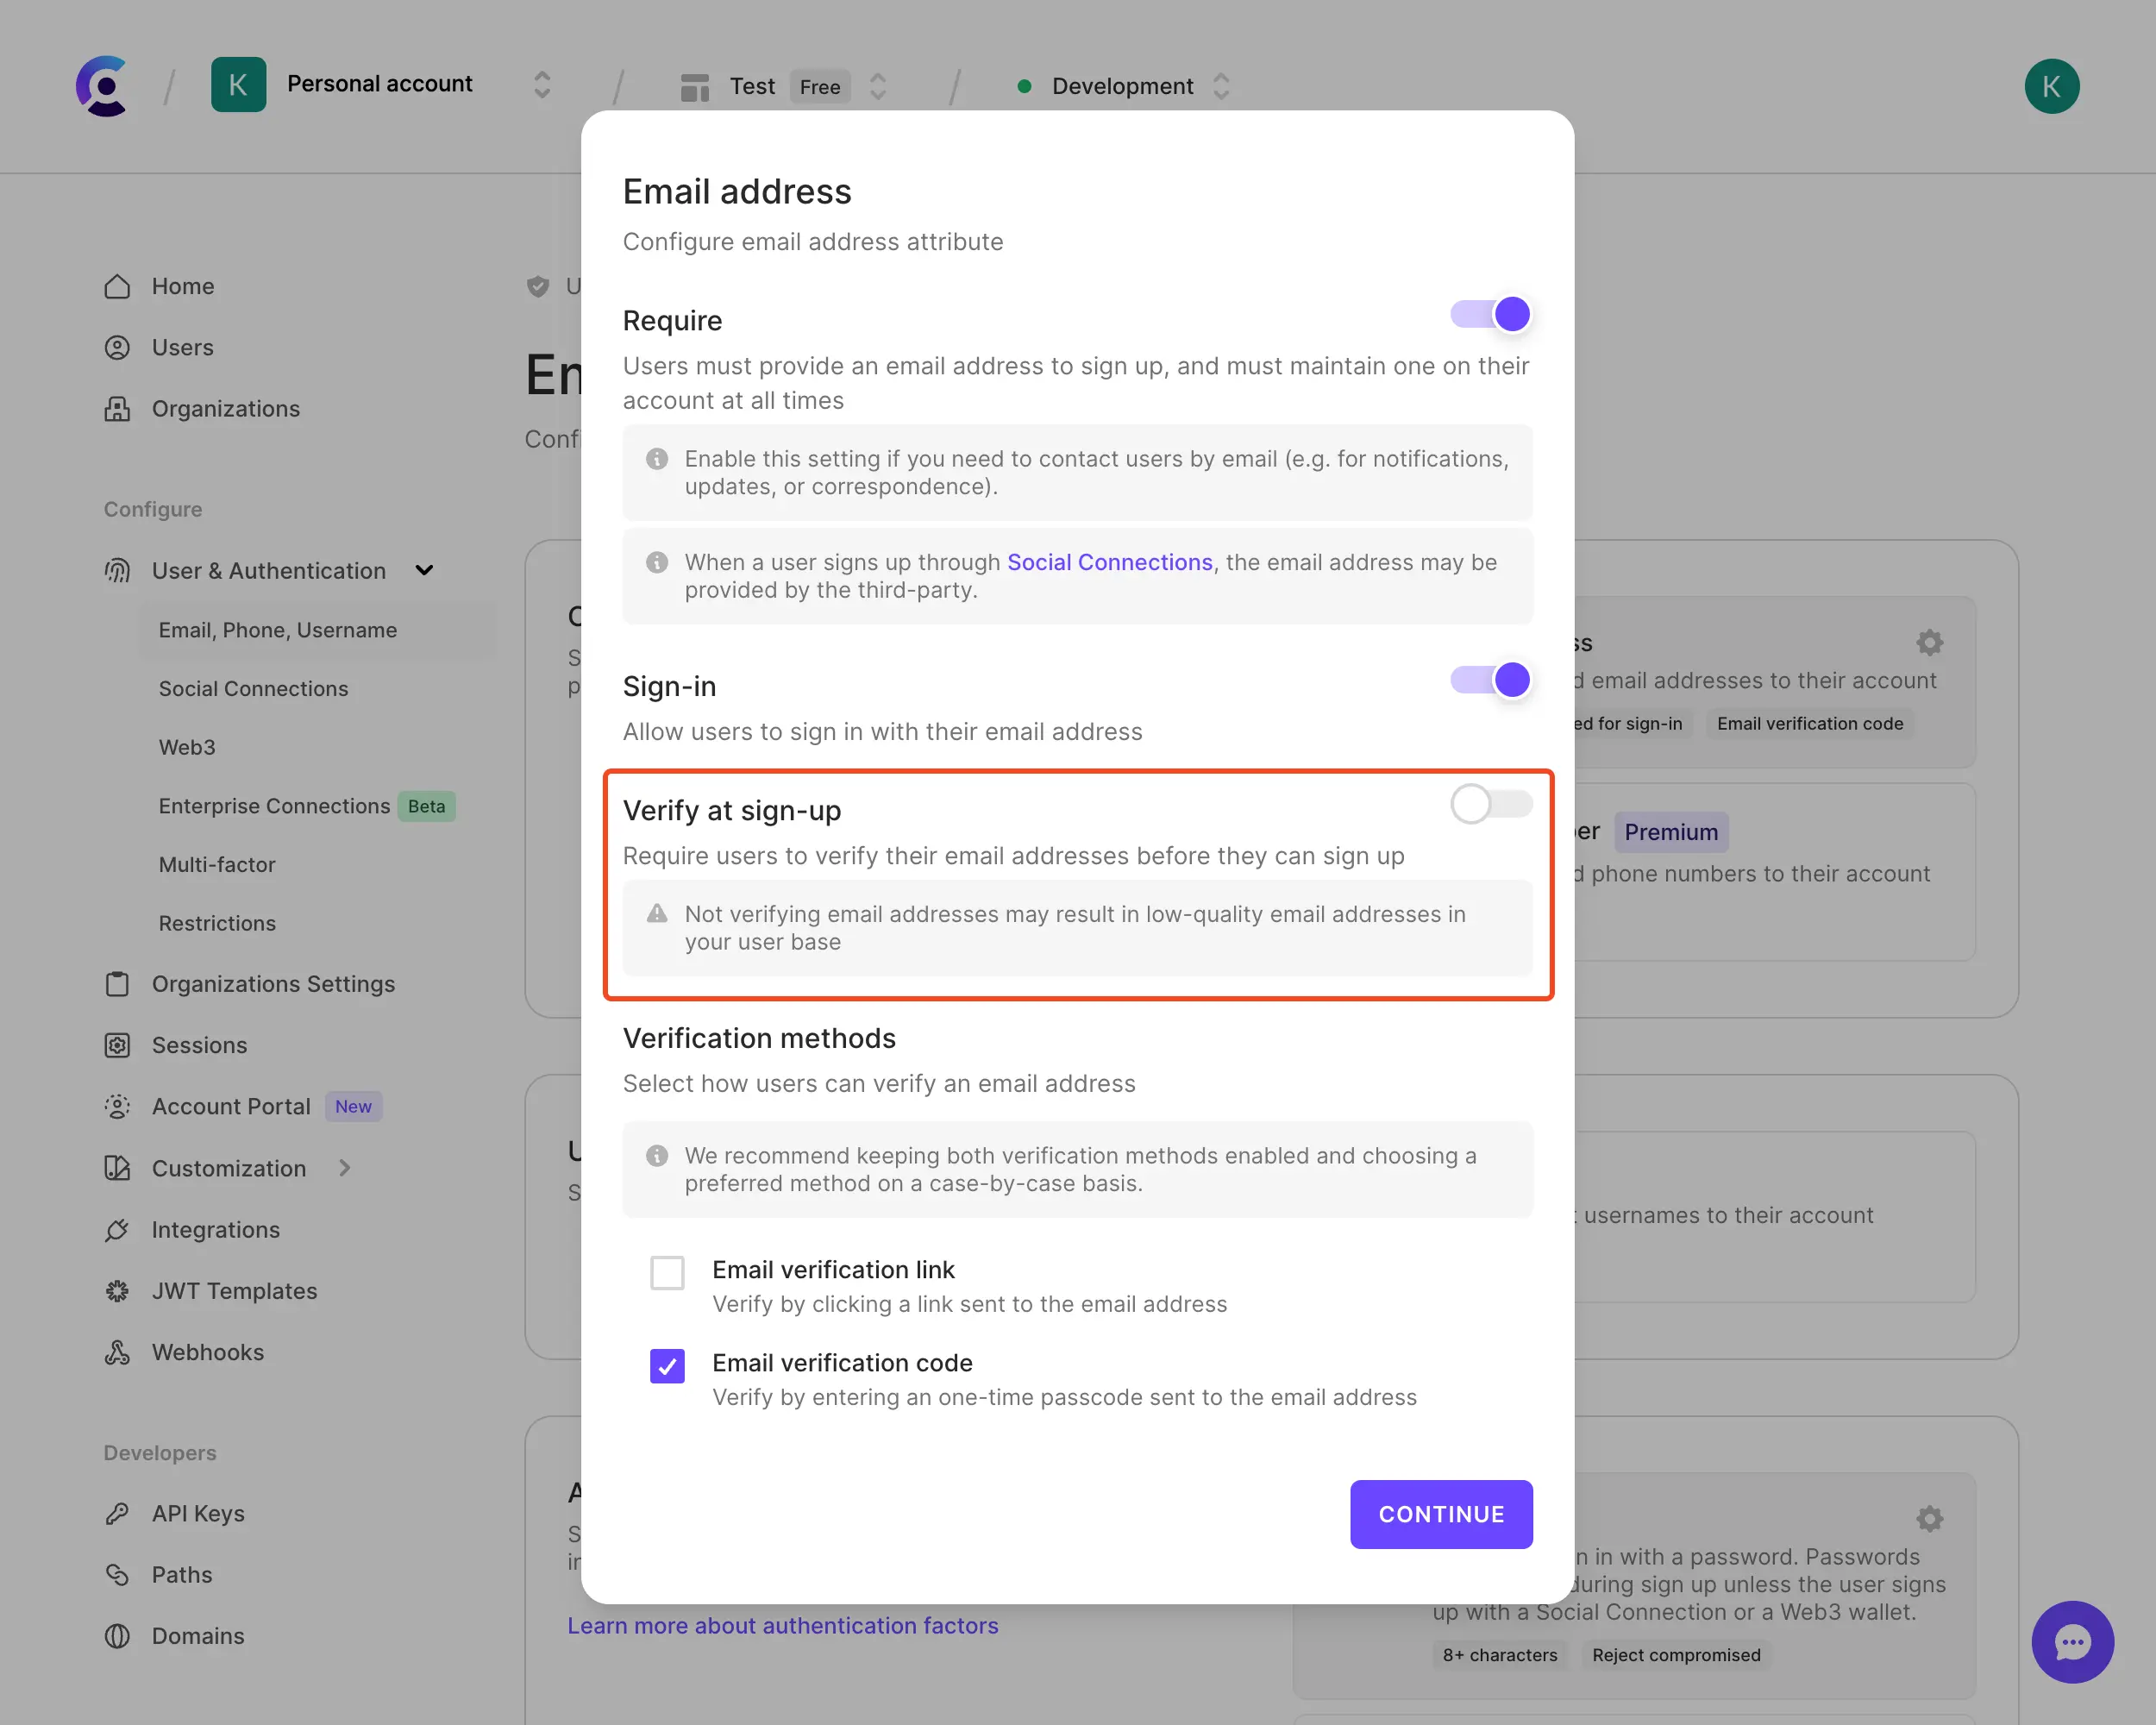This screenshot has width=2156, height=1725.
Task: Expand the Customization section
Action: coord(344,1168)
